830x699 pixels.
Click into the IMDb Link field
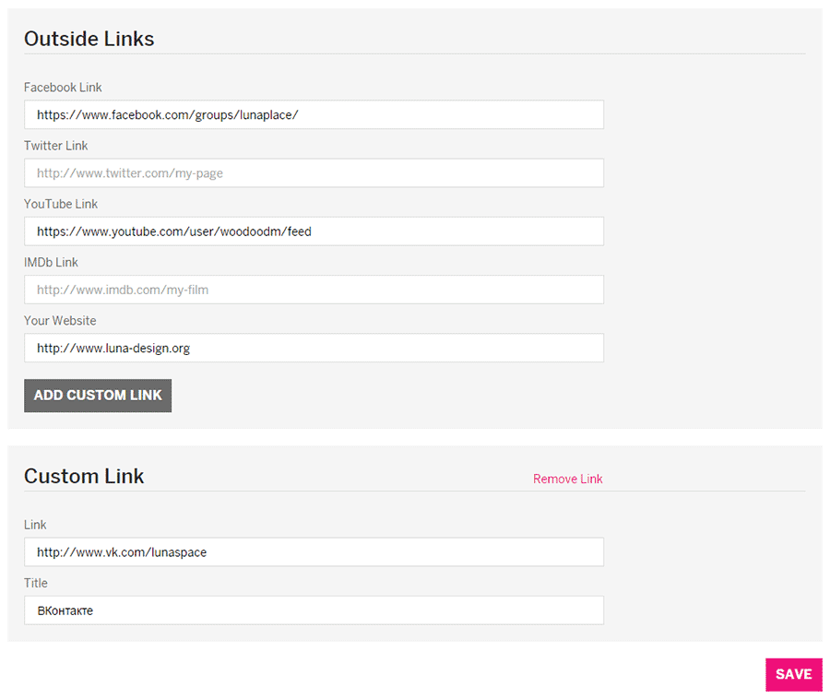(314, 290)
